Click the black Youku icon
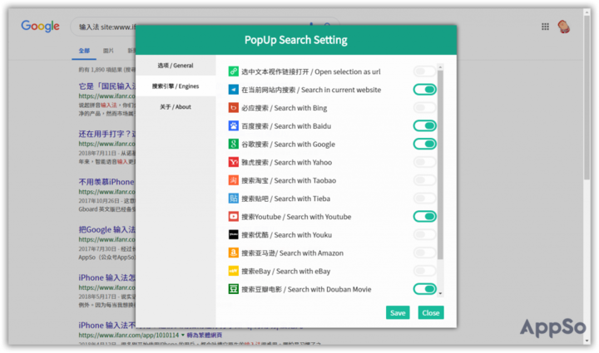The width and height of the screenshot is (599, 353). coord(234,234)
